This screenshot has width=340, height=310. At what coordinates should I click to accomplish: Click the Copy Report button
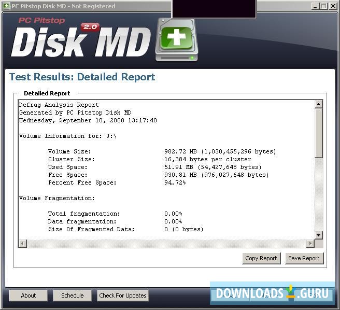(261, 258)
